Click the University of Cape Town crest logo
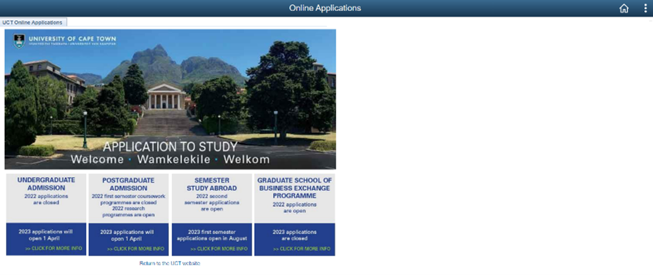The width and height of the screenshot is (653, 275). pos(19,41)
